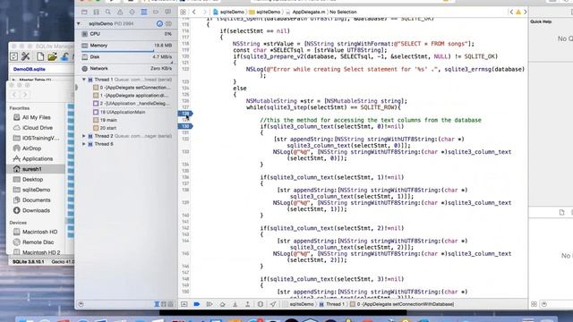Toggle the breakpoint at line 128

pos(185,114)
